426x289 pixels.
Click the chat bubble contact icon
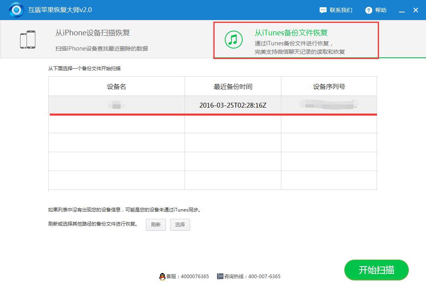323,10
